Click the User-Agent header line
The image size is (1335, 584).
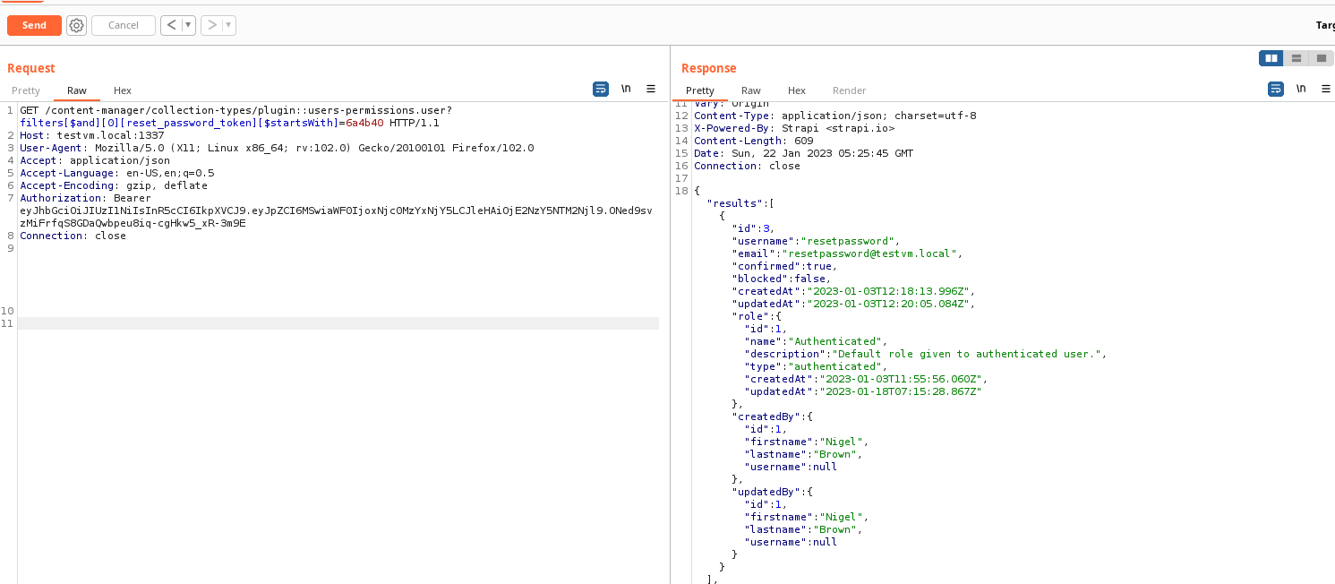click(277, 148)
